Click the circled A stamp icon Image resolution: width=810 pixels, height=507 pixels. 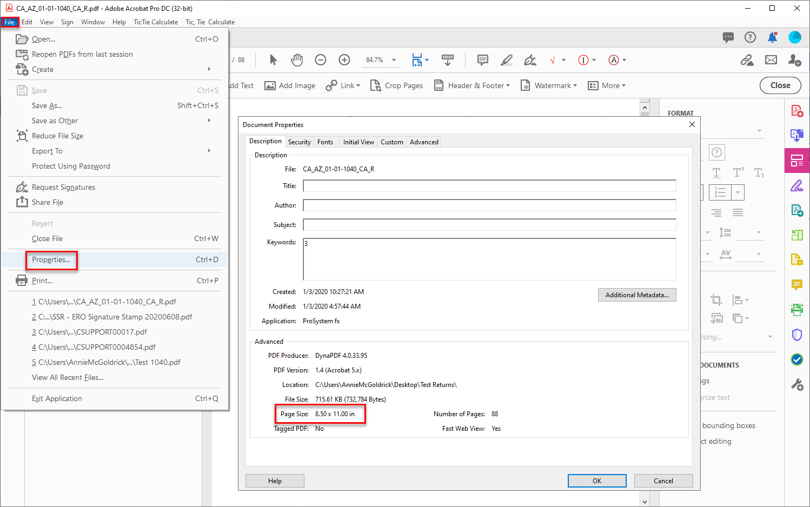click(x=614, y=60)
